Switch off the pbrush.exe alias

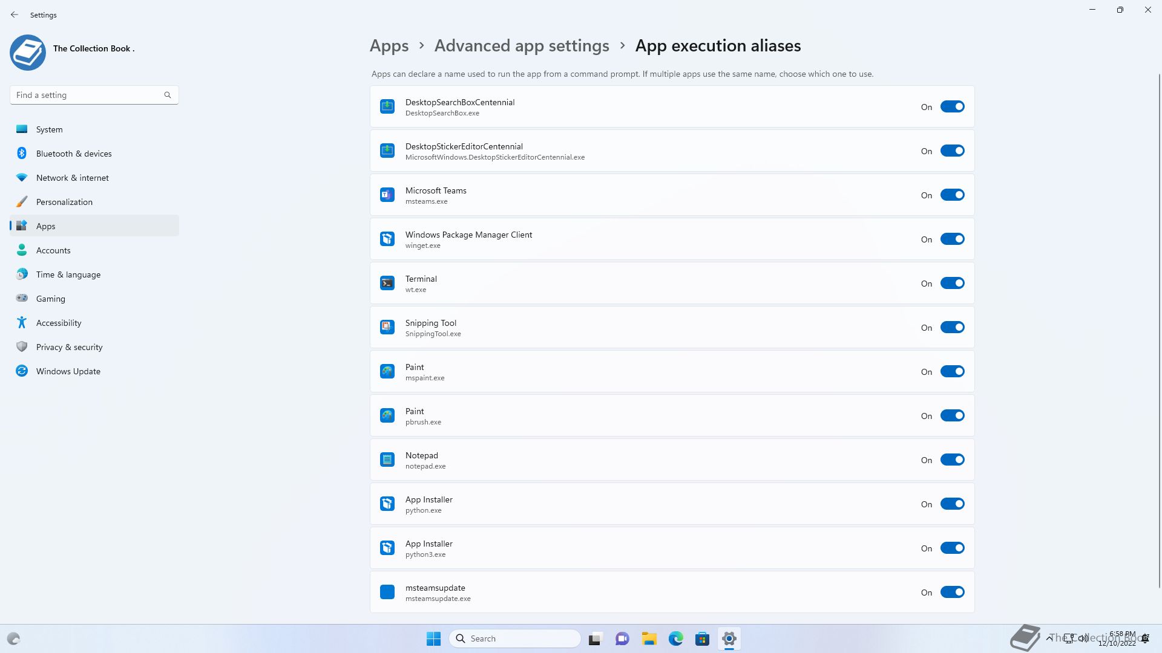click(953, 416)
